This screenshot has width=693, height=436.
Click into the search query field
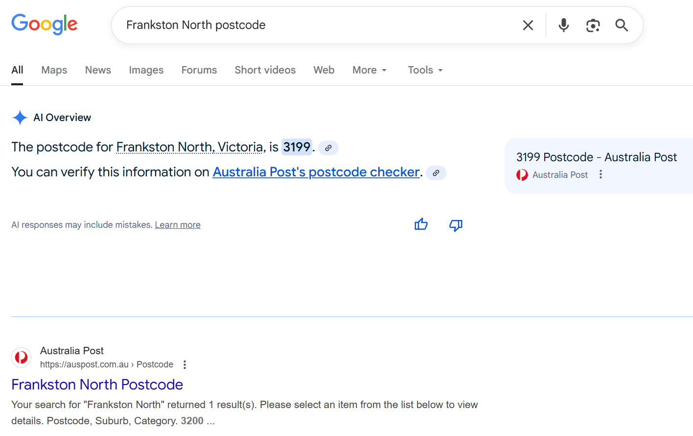click(313, 25)
